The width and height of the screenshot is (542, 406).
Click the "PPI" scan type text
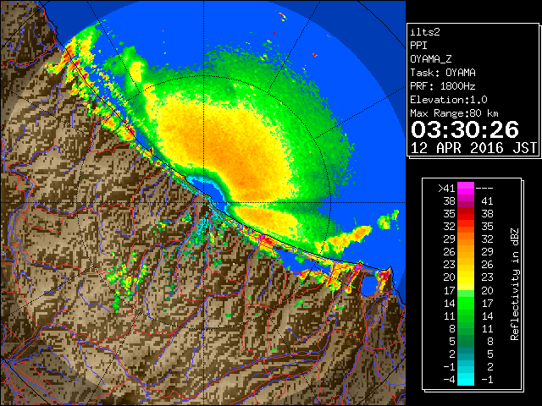(418, 46)
